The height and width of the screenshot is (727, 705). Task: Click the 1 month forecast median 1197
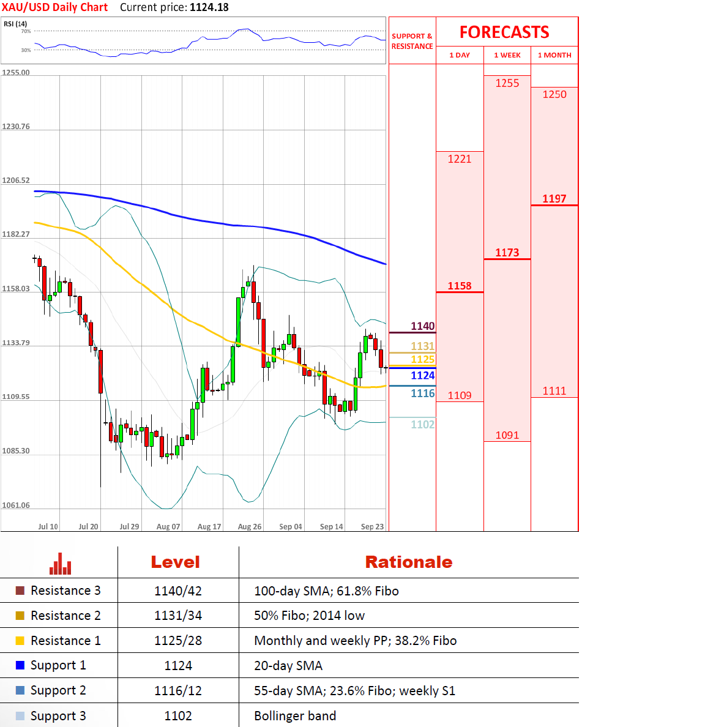[554, 199]
